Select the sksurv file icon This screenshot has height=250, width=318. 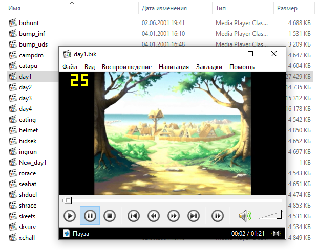coord(13,226)
